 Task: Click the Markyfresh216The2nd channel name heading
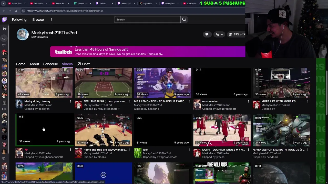tap(54, 33)
